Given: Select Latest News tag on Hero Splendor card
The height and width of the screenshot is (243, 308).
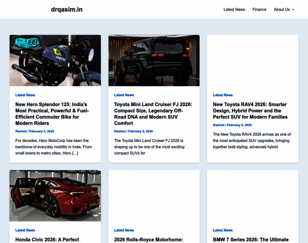Looking at the screenshot, I should coord(25,95).
